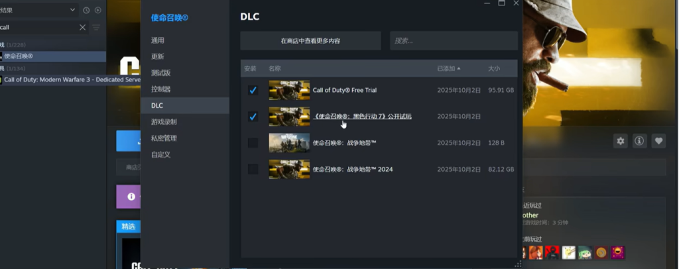Check the 战争地带 2024 DLC install box
Image resolution: width=679 pixels, height=269 pixels.
click(x=253, y=170)
